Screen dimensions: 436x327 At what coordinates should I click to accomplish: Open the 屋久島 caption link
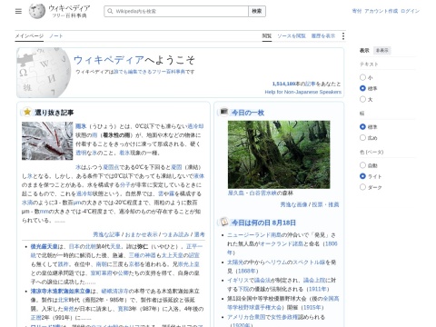pyautogui.click(x=236, y=193)
